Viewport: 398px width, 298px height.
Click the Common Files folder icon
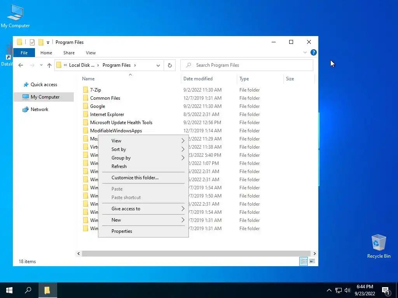point(86,98)
